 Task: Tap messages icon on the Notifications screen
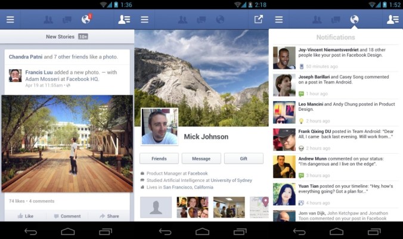(336, 20)
